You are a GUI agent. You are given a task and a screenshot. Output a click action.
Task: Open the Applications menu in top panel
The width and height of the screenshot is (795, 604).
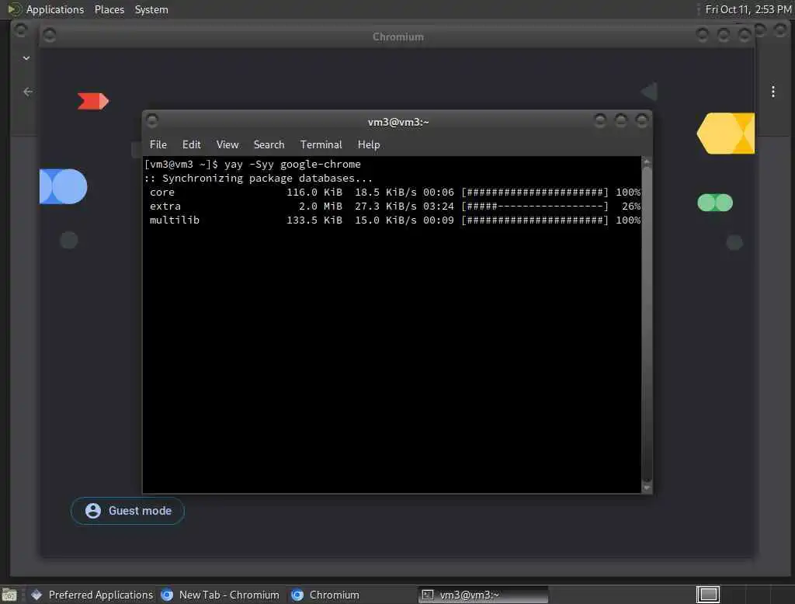click(x=55, y=9)
